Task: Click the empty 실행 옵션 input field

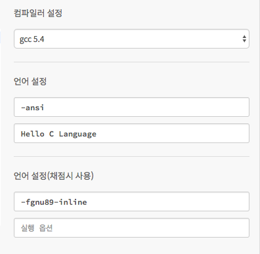Action: [x=131, y=228]
